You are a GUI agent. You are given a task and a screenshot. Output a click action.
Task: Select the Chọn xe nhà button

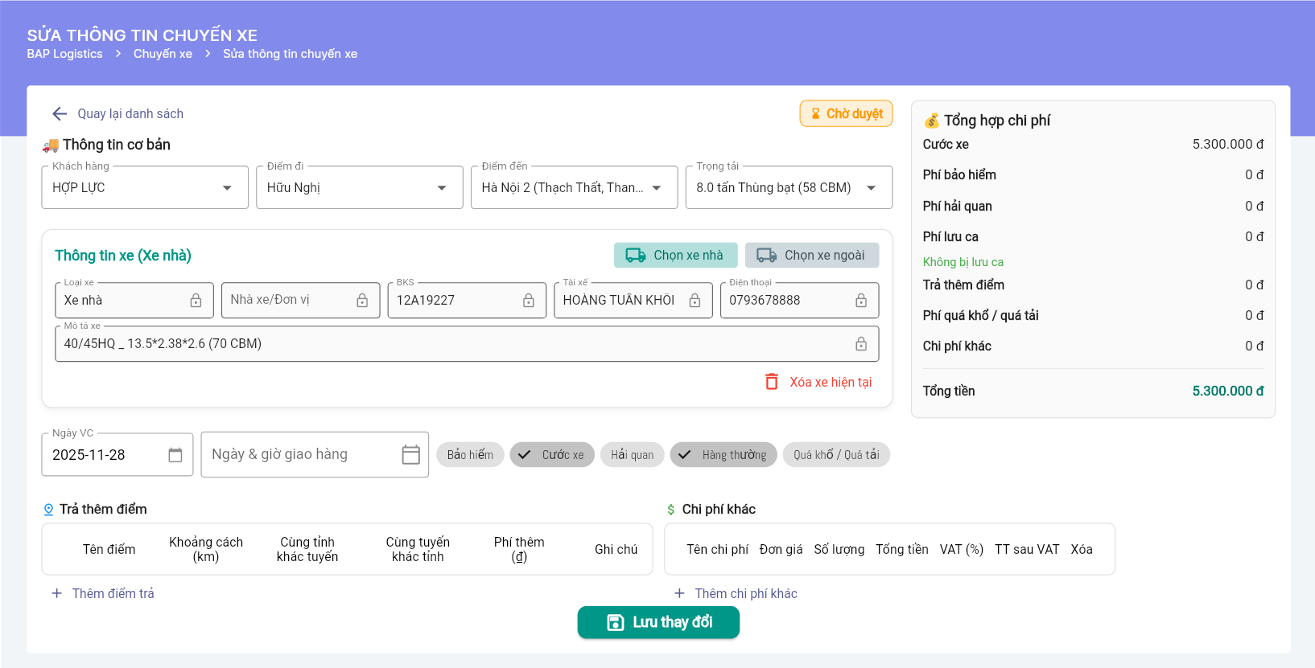674,255
